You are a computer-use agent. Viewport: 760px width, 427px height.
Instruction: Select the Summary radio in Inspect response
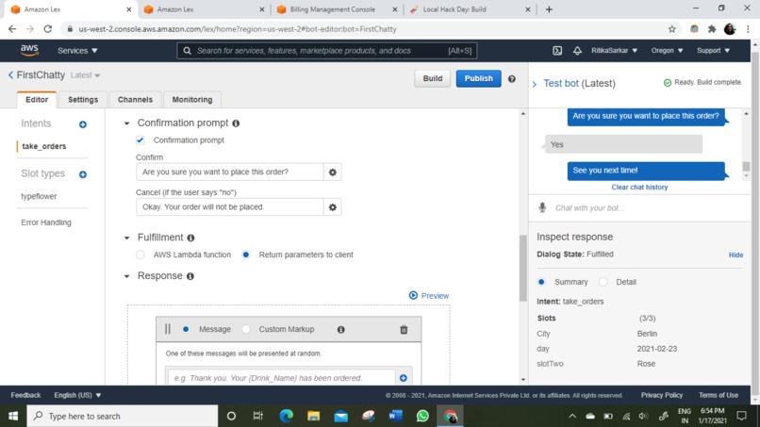point(541,282)
